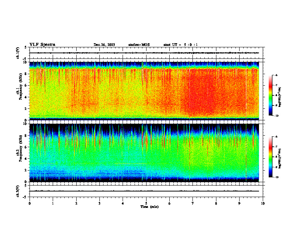Click the yellow 3 kHz line in ch.2 spectrogram

131,164
